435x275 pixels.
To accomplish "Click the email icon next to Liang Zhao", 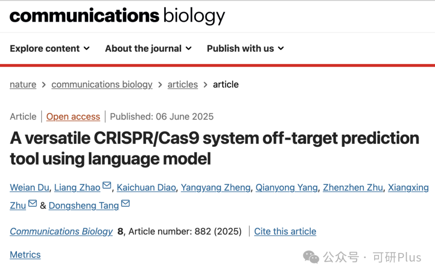I will (107, 185).
